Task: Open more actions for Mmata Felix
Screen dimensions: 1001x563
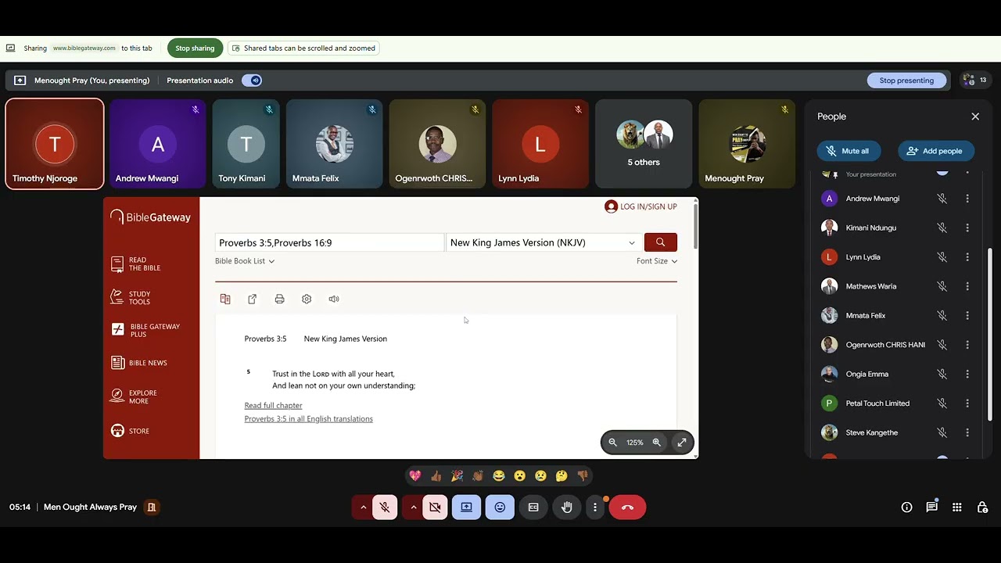Action: pyautogui.click(x=967, y=316)
